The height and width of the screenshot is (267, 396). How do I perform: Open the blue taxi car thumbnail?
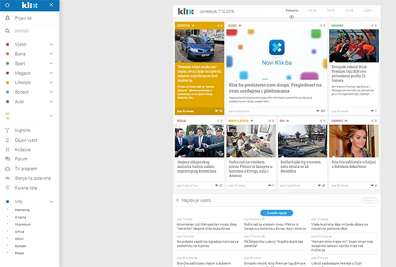200,45
